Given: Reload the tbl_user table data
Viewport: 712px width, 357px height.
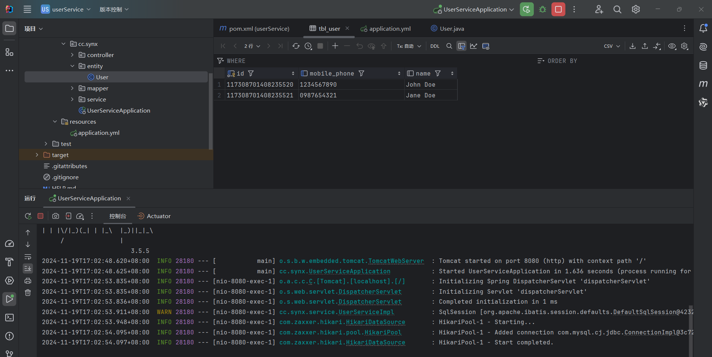Looking at the screenshot, I should pos(296,46).
